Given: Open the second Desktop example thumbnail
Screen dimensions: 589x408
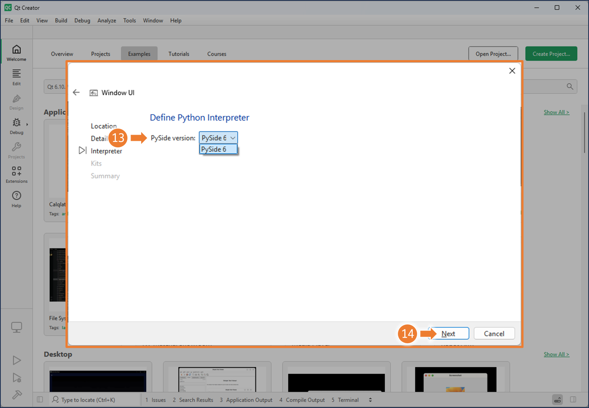Looking at the screenshot, I should pyautogui.click(x=217, y=379).
